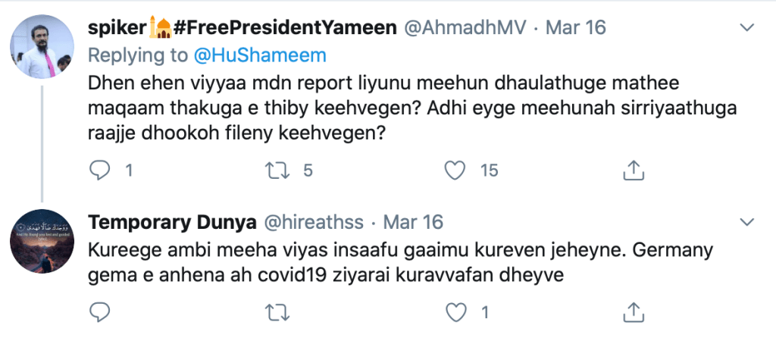
Task: Reply to spiker's tweet
Action: (101, 171)
